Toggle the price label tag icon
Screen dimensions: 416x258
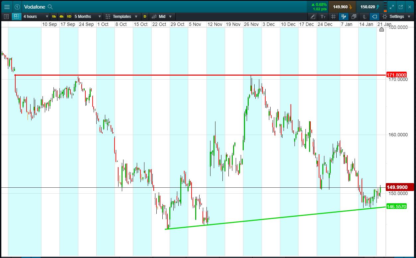pos(374,16)
